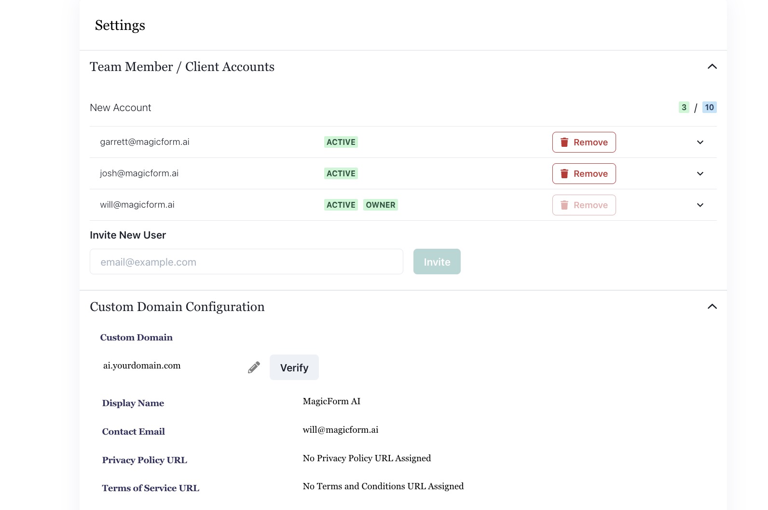Click the will@magicform.ai account email
This screenshot has height=510, width=768.
137,205
